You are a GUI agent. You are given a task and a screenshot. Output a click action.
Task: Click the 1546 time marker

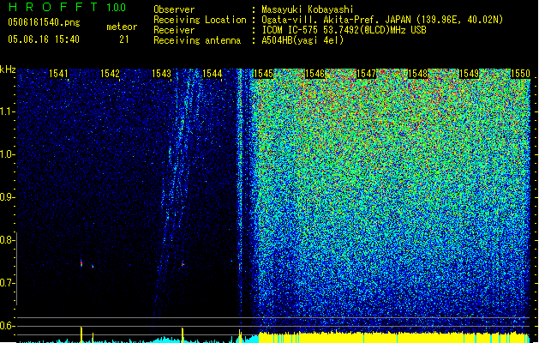[314, 74]
